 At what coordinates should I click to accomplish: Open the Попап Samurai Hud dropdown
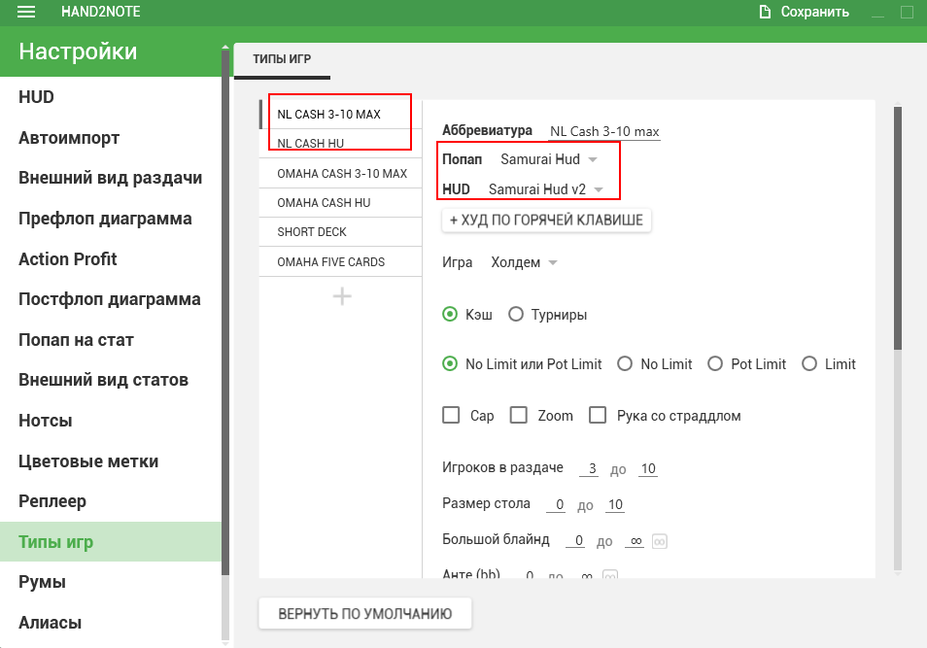[x=549, y=159]
